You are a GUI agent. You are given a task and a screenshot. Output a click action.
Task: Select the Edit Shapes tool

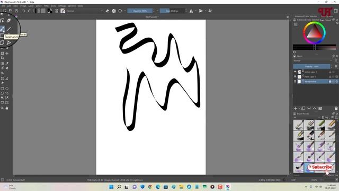click(x=2, y=21)
